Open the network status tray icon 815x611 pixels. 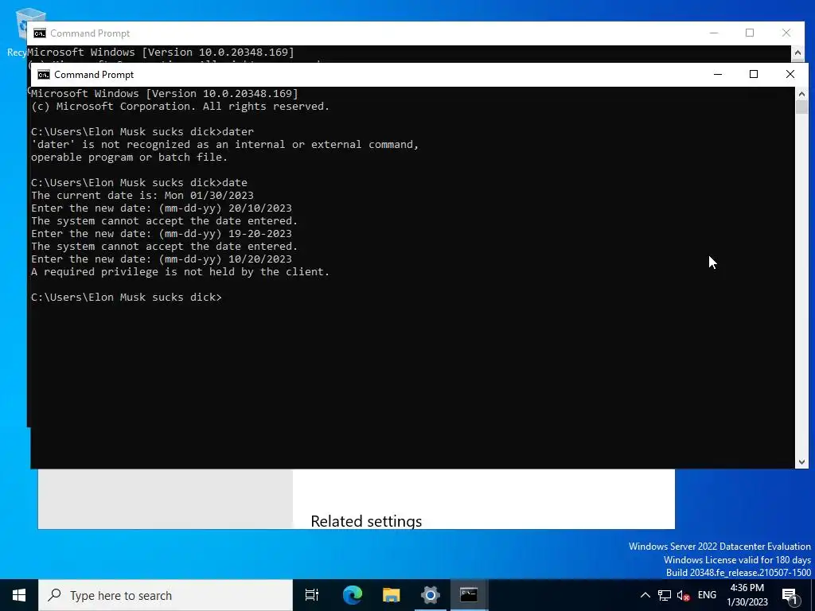click(x=665, y=595)
